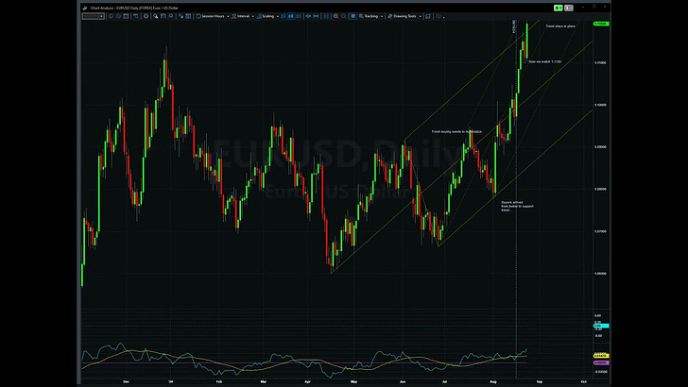
Task: Switch to third chart style icon after Scaling
Action: point(299,16)
